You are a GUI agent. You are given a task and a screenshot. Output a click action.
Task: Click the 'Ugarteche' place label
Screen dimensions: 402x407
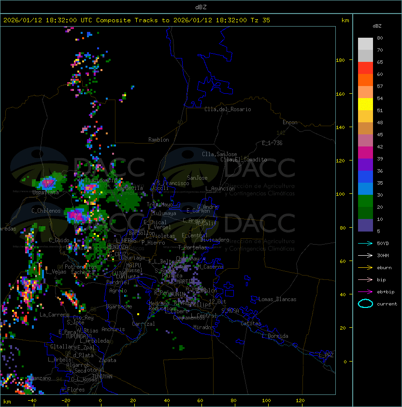pyautogui.click(x=119, y=306)
